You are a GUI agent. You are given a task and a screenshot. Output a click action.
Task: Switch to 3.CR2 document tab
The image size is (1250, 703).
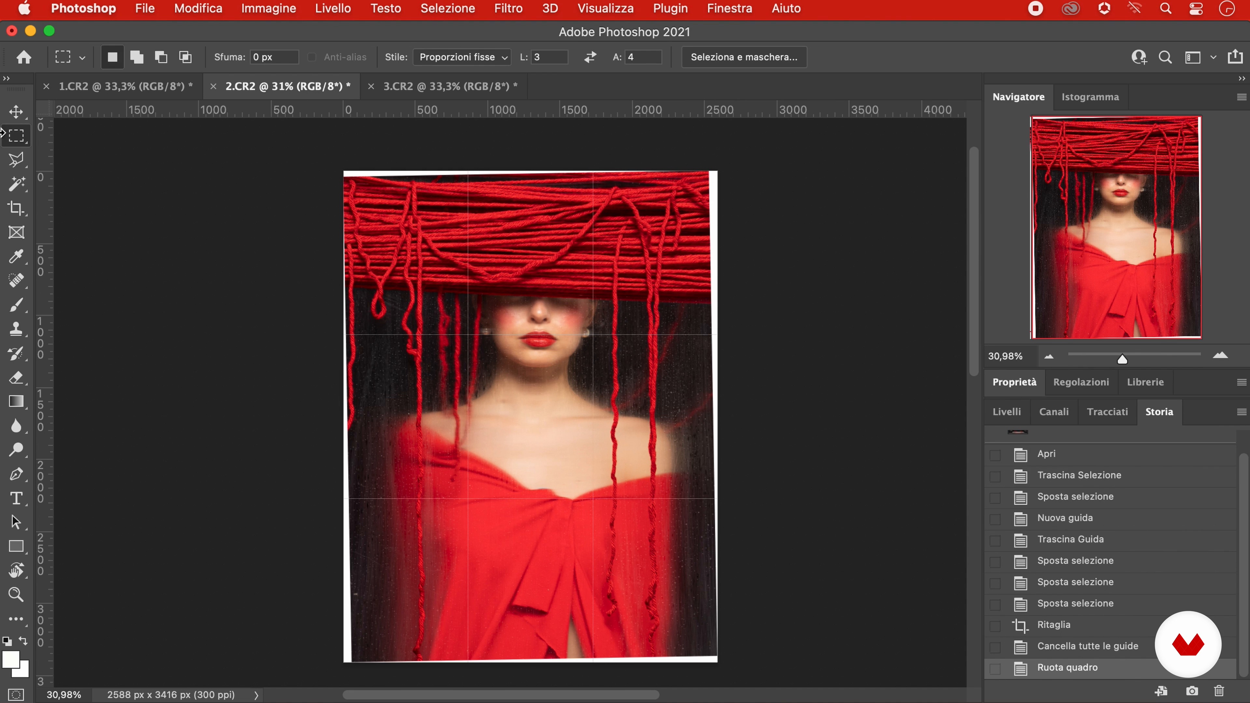pyautogui.click(x=450, y=86)
